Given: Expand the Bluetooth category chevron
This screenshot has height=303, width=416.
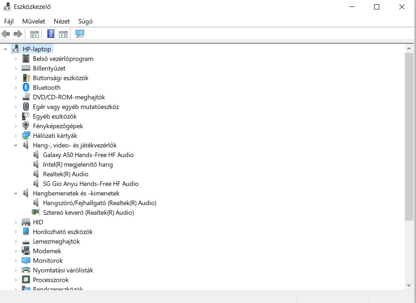Looking at the screenshot, I should pos(16,87).
